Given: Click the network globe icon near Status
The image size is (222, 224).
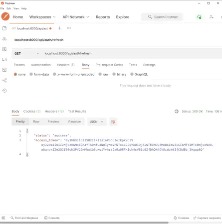Looking at the screenshot, I should coord(177,112).
